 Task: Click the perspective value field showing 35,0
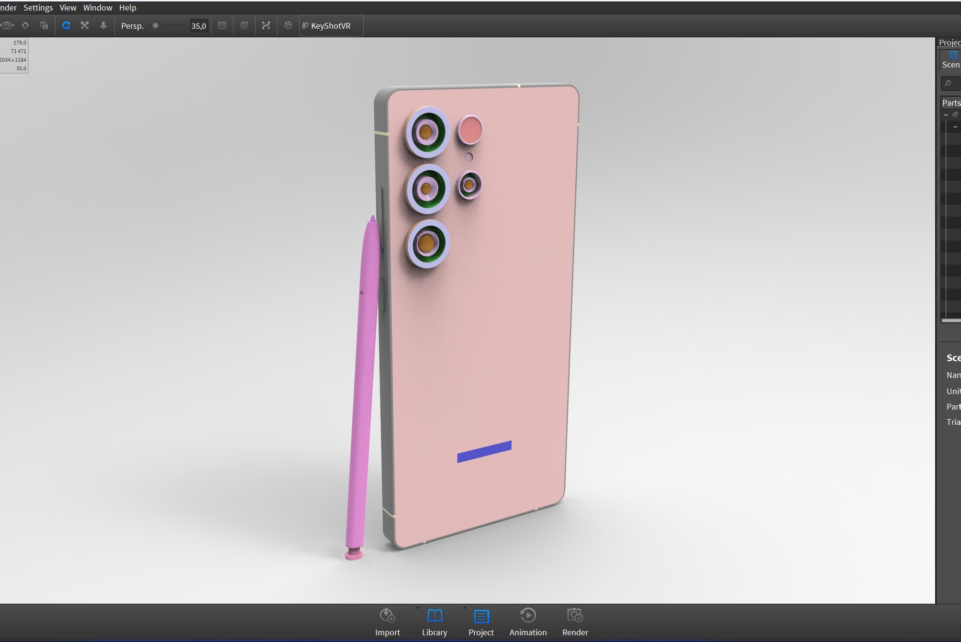click(x=199, y=26)
